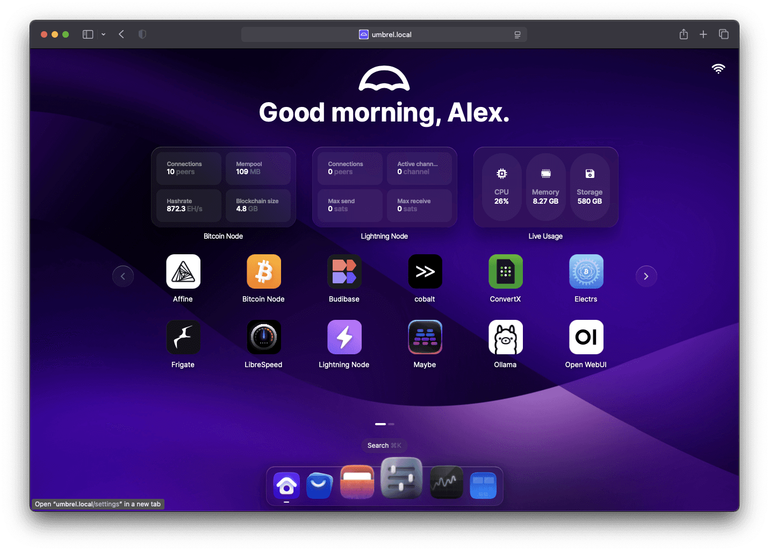
Task: Launch the Maybe app
Action: pyautogui.click(x=425, y=337)
